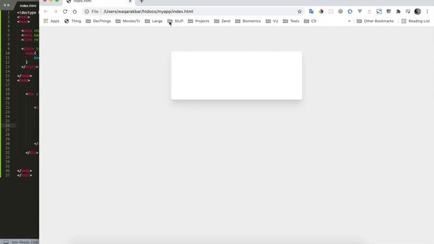Expand the Projects bookmark folder
The height and width of the screenshot is (244, 434).
199,21
